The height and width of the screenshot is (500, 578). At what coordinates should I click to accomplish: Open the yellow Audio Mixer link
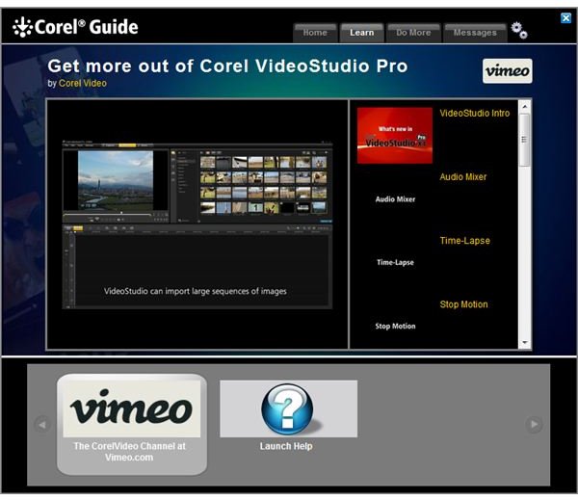(x=463, y=177)
